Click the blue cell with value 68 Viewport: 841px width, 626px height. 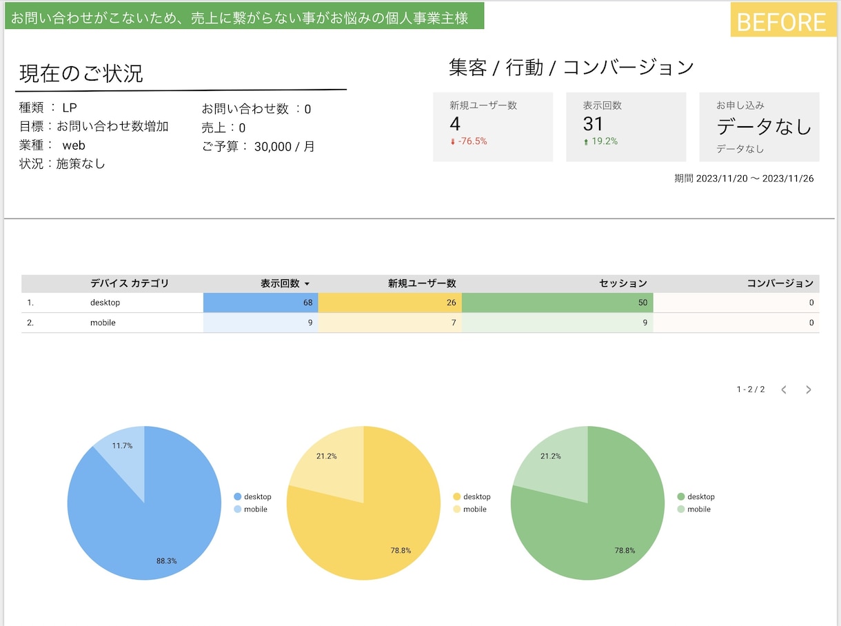coord(261,303)
